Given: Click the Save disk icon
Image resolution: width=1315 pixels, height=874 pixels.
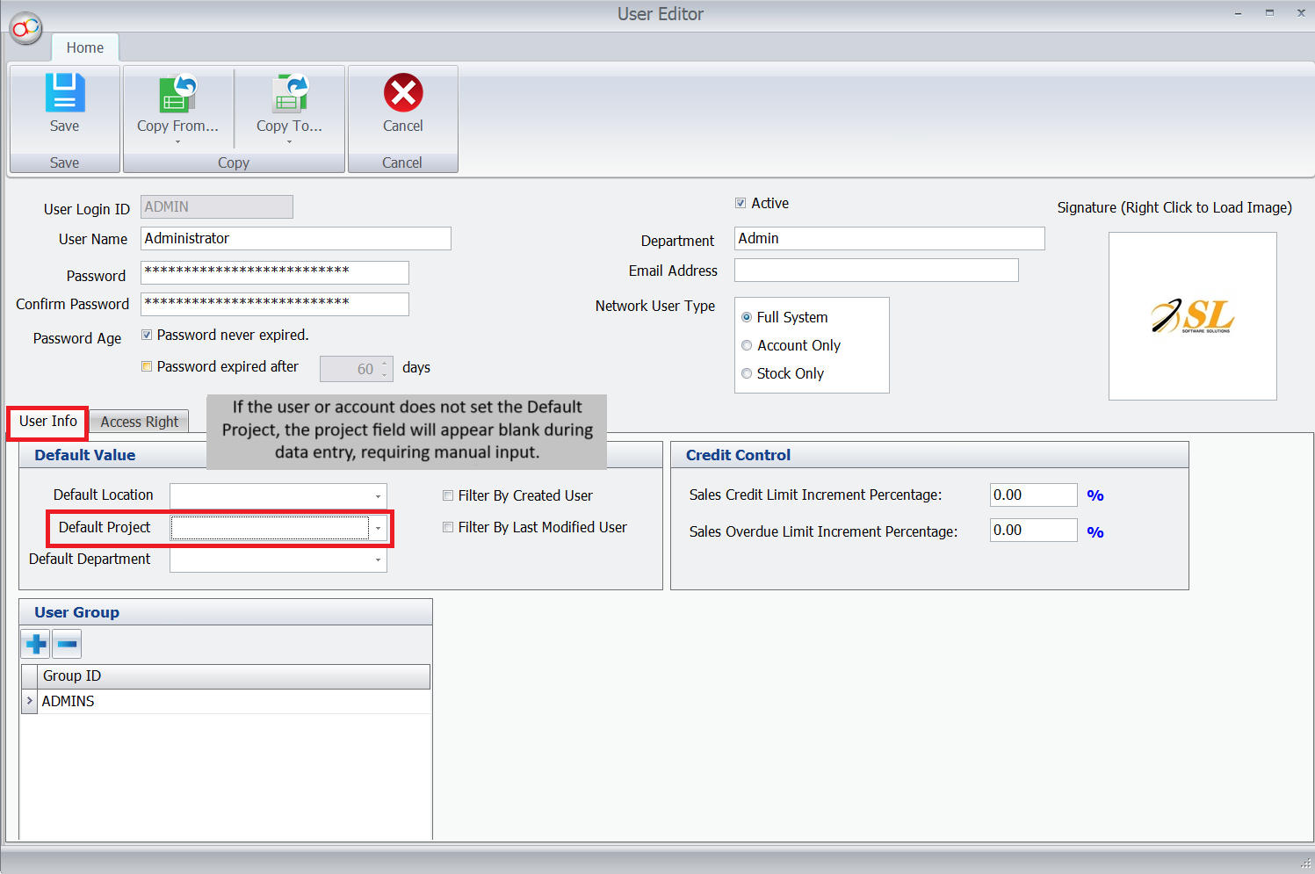Looking at the screenshot, I should tap(64, 93).
